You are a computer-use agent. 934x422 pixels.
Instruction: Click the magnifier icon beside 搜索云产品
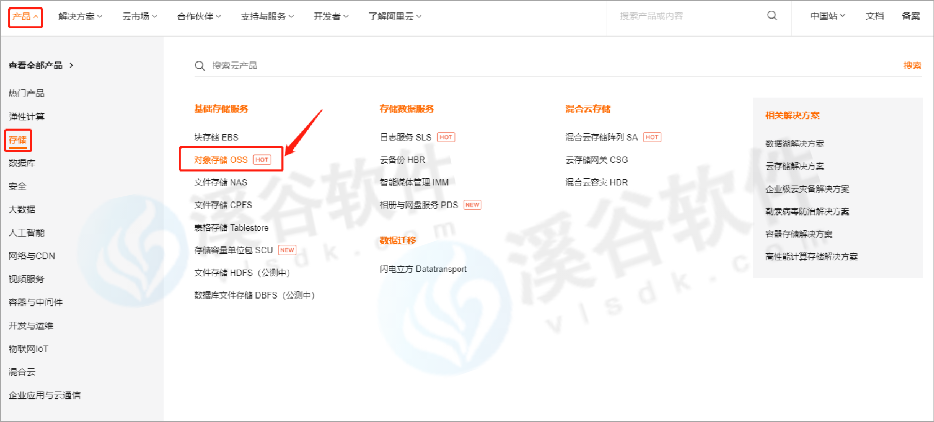click(x=200, y=66)
